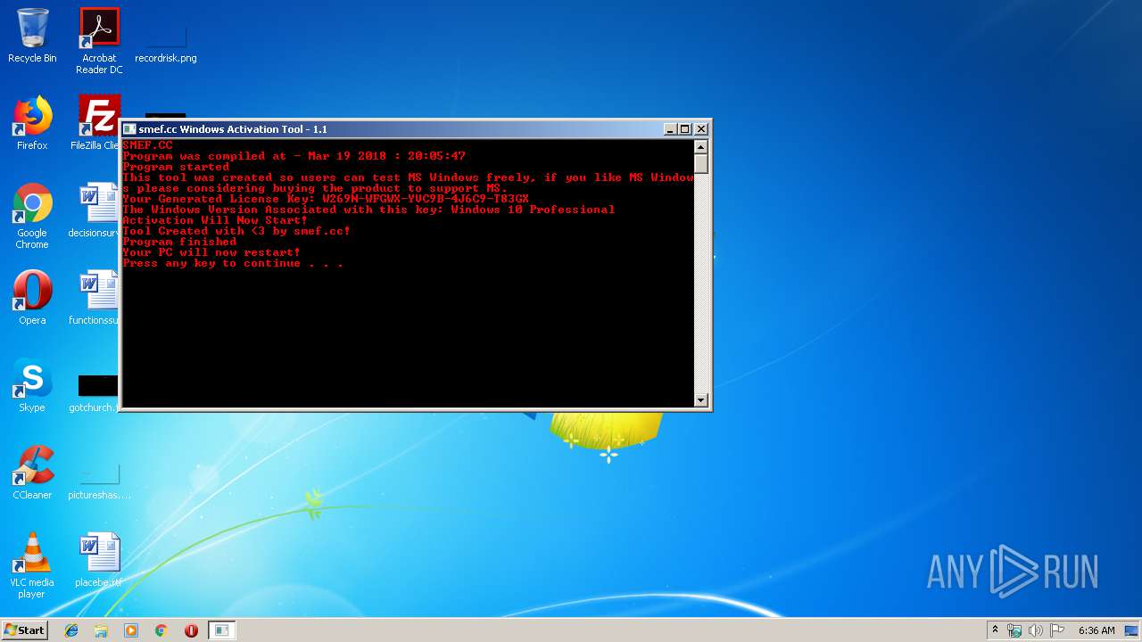This screenshot has width=1142, height=642.
Task: Click the 'Program finished' line
Action: click(179, 242)
